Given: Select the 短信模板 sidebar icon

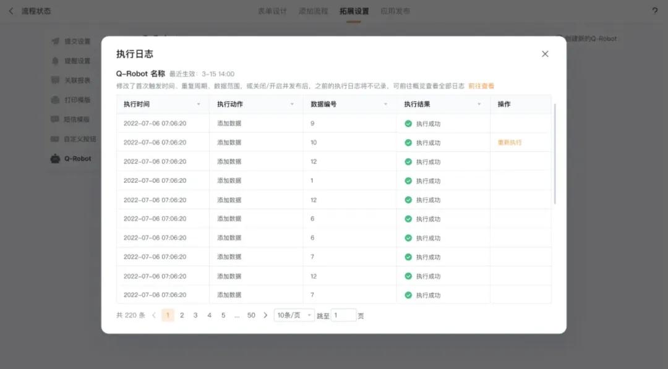Looking at the screenshot, I should pyautogui.click(x=56, y=119).
